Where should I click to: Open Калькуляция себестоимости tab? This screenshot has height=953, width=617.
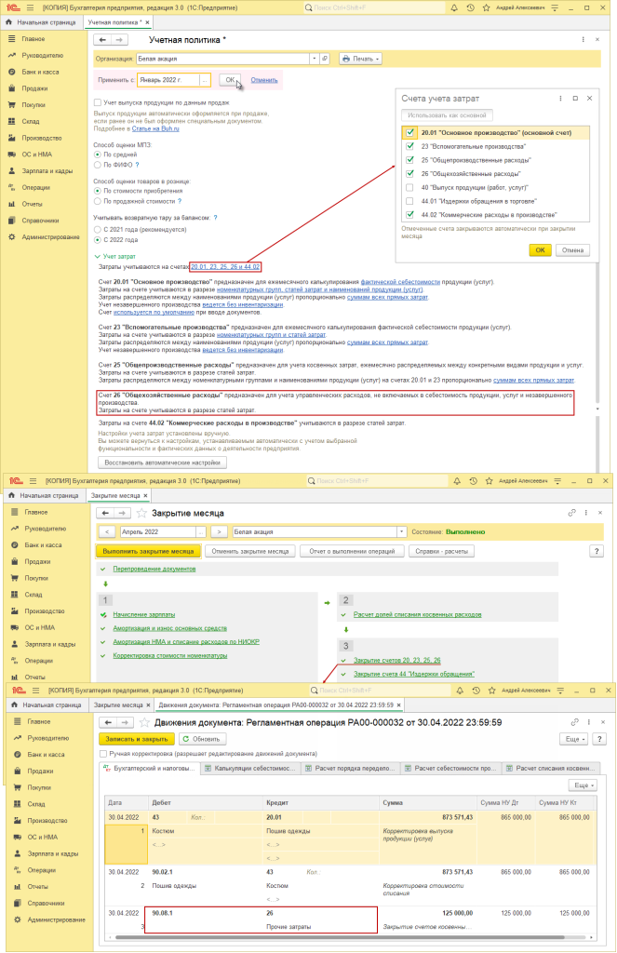(x=250, y=768)
